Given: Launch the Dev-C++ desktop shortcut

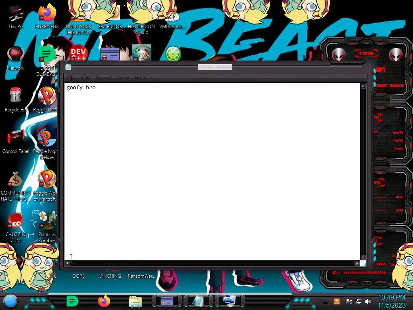Looking at the screenshot, I should [78, 53].
